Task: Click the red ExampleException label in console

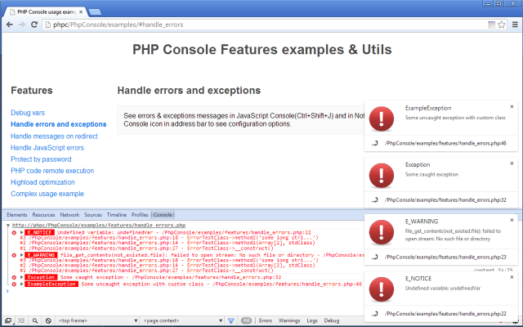Action: click(x=51, y=284)
